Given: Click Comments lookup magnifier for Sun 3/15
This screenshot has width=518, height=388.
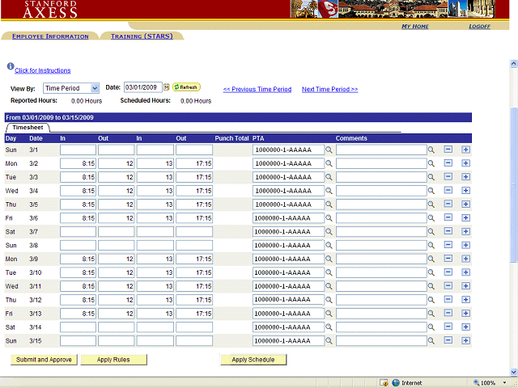Looking at the screenshot, I should [x=431, y=341].
